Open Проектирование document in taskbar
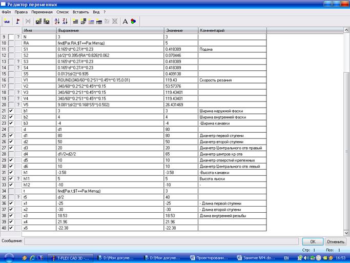Viewport: 350px width, 263px height. click(209, 258)
